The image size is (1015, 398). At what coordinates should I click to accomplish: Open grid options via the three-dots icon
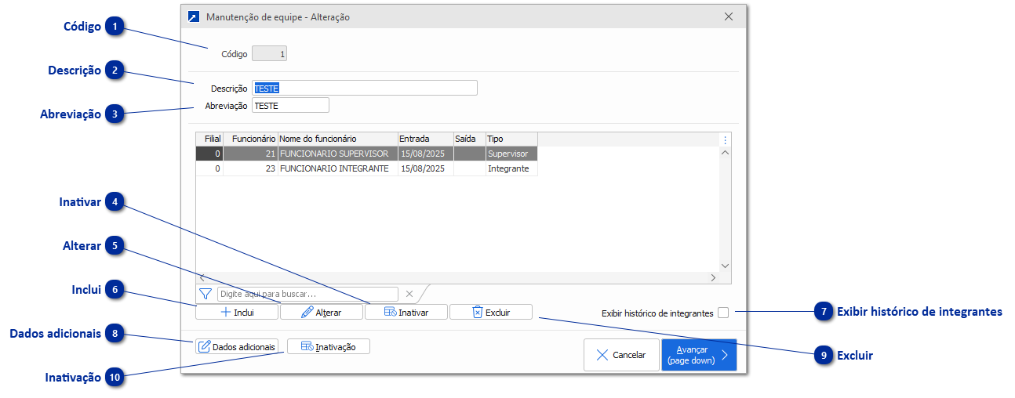(x=725, y=140)
